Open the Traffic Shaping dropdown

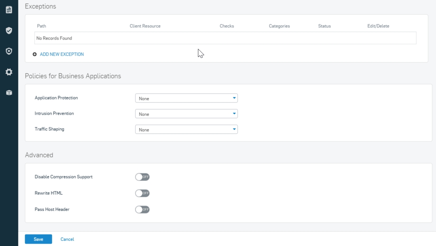coord(186,129)
